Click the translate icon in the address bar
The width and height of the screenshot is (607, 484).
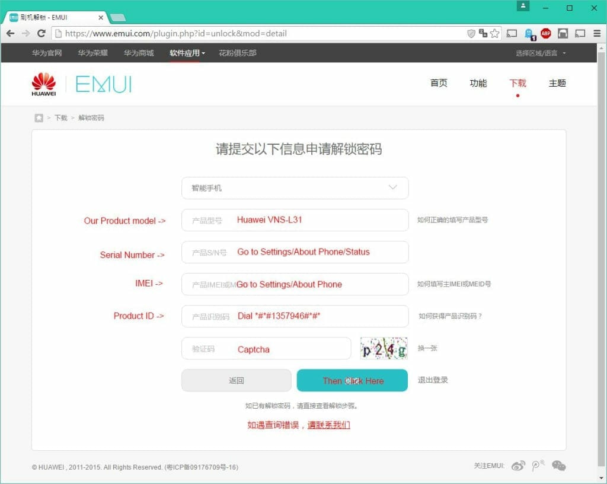click(483, 34)
